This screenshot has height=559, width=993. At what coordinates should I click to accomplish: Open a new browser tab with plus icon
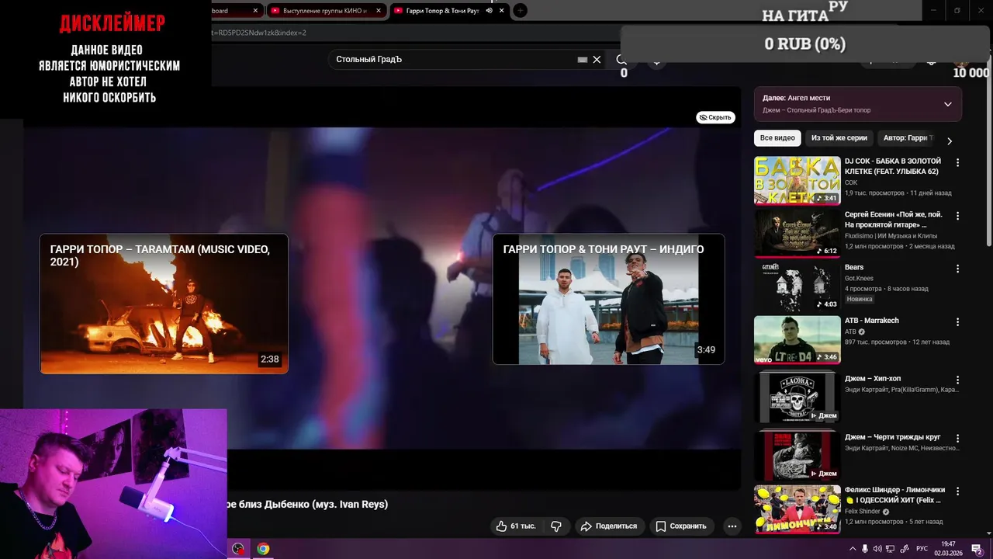(x=521, y=10)
